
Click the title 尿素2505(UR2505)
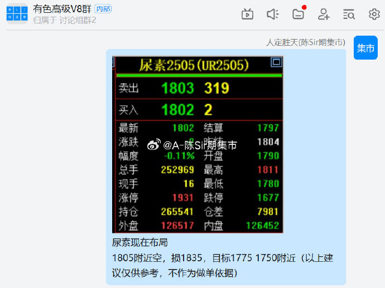pyautogui.click(x=194, y=65)
